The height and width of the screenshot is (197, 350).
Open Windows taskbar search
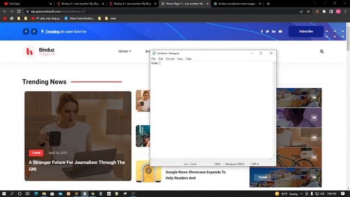pos(11,194)
